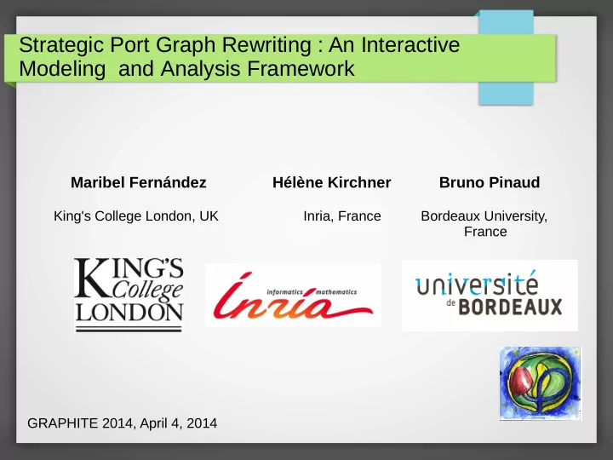Select author name 'Bruno Pinaud'
This screenshot has width=613, height=460.
pos(490,182)
